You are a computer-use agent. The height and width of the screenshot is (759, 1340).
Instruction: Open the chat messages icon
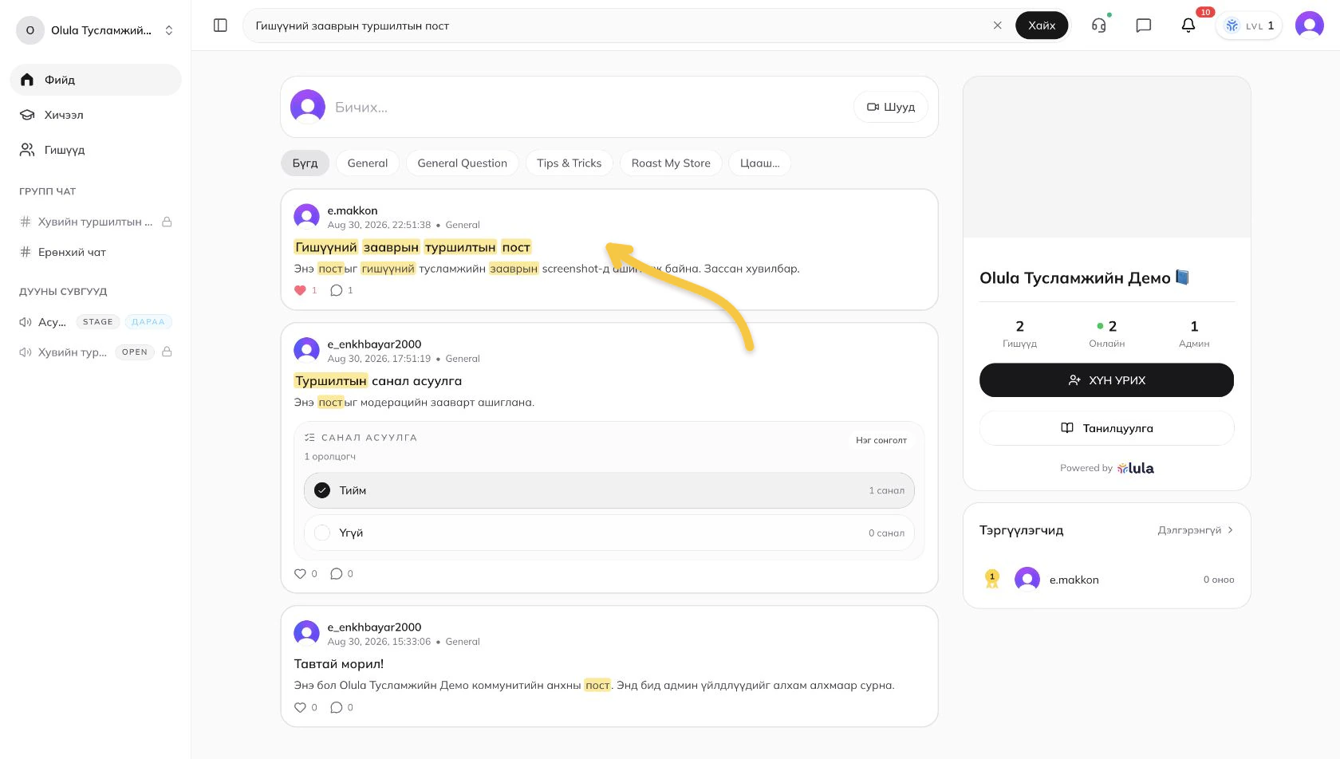[x=1144, y=26]
